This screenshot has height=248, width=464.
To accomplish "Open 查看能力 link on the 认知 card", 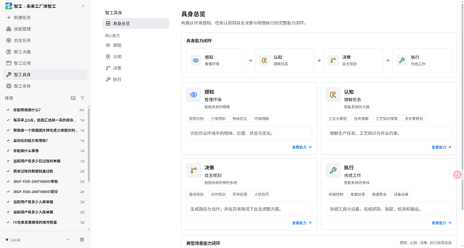I will (x=441, y=147).
